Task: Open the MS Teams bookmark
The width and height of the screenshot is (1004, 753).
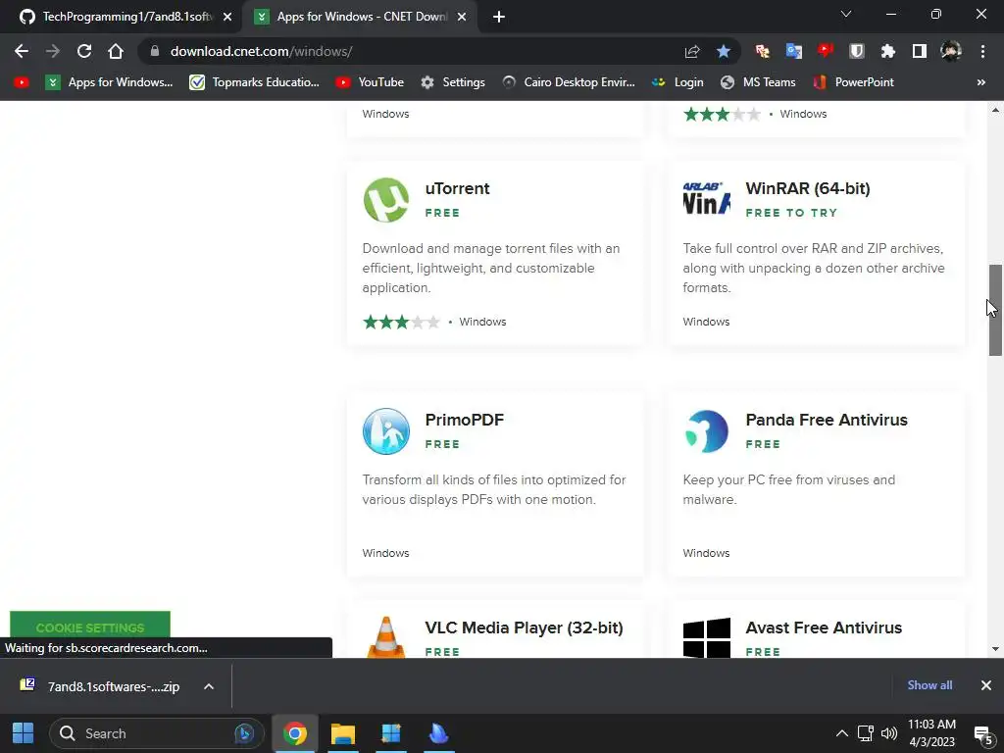Action: pos(758,82)
